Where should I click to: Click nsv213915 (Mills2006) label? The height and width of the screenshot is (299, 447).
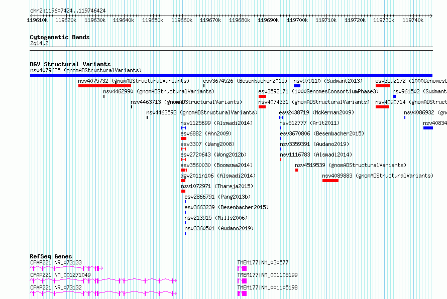click(x=216, y=218)
